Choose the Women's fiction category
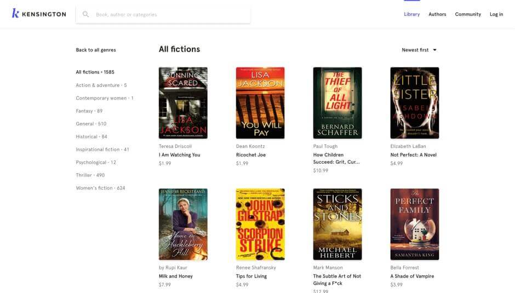 click(100, 188)
